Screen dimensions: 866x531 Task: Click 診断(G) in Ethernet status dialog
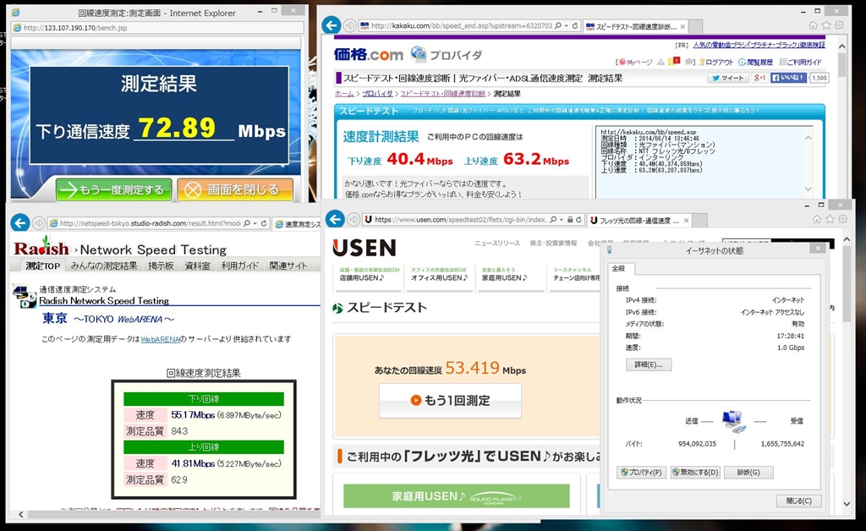pyautogui.click(x=748, y=472)
